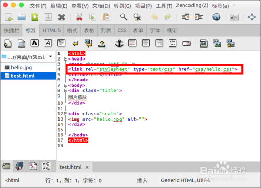Center the text icon
The image size is (261, 188).
(146, 43)
